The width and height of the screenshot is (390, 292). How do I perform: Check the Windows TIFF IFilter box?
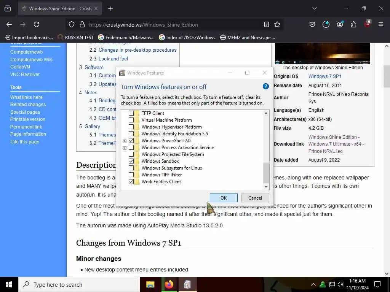click(131, 175)
